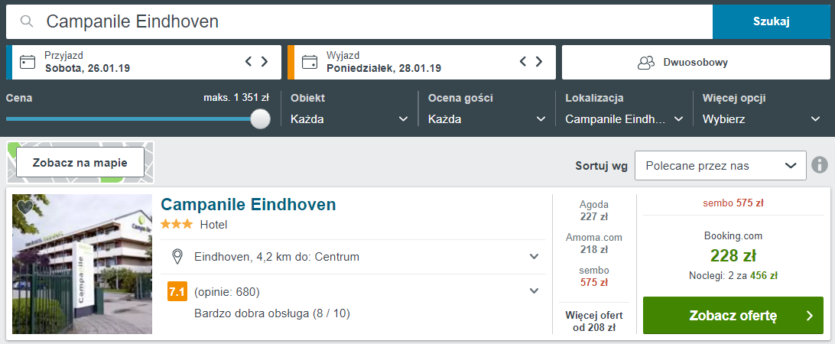Open the check-in calendar icon

(28, 62)
